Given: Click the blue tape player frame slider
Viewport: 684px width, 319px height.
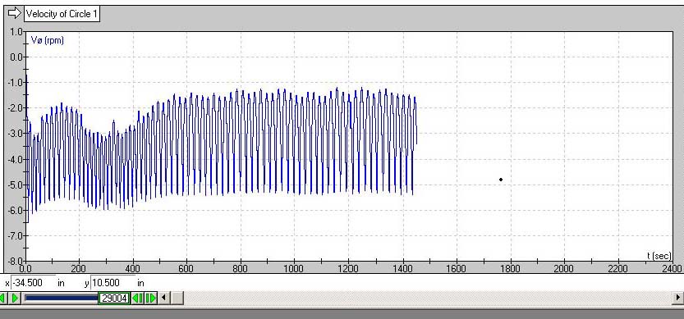Looking at the screenshot, I should [x=61, y=298].
